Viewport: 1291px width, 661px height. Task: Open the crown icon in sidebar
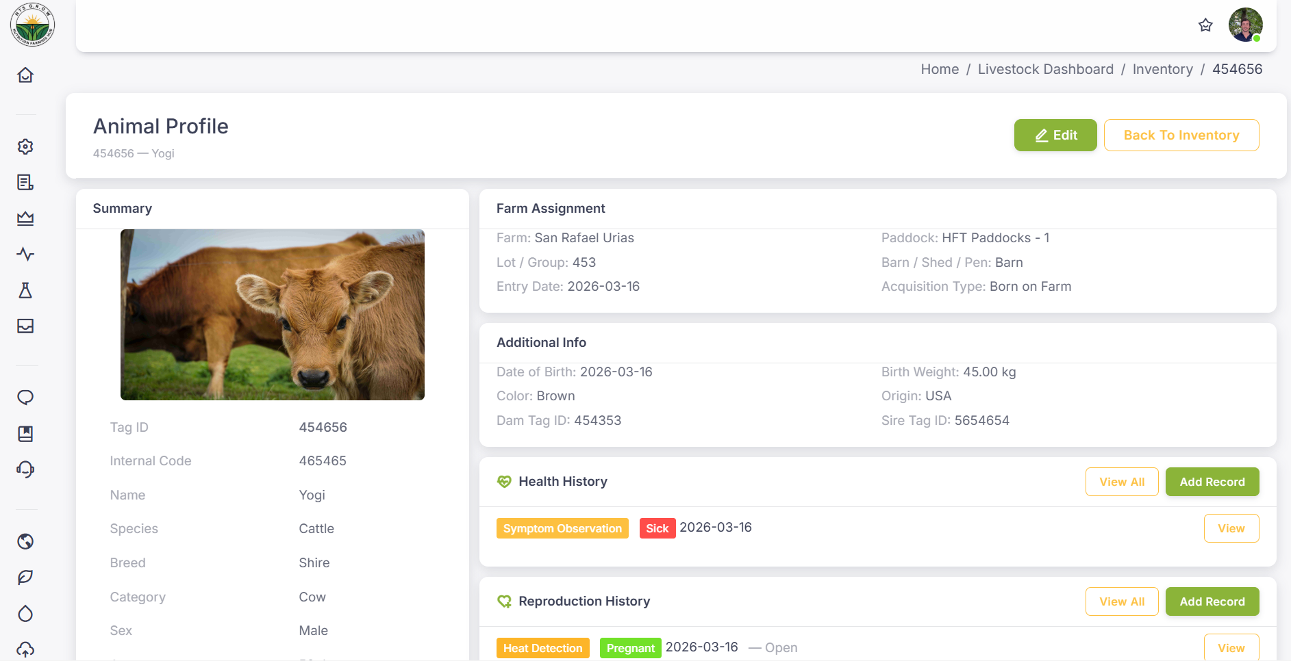[25, 218]
